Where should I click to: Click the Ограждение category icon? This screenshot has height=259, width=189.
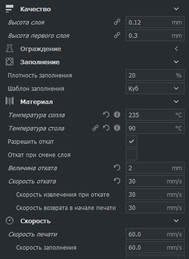[9, 49]
